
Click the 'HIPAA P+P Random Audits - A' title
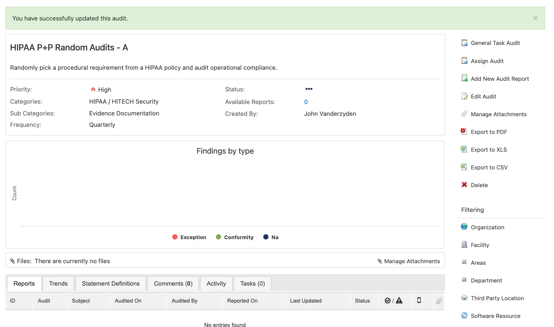pyautogui.click(x=69, y=48)
